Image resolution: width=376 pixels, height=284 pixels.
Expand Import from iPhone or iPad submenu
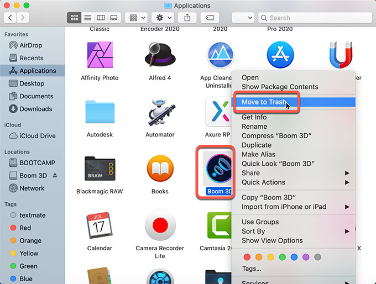tap(295, 207)
